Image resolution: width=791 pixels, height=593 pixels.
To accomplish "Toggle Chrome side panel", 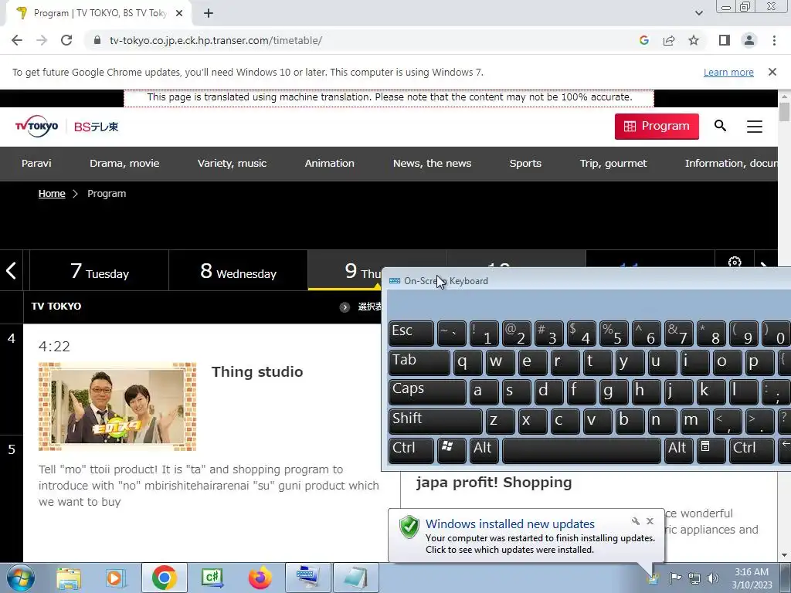I will point(725,40).
